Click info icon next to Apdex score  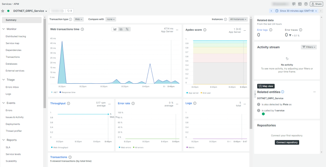(x=205, y=29)
